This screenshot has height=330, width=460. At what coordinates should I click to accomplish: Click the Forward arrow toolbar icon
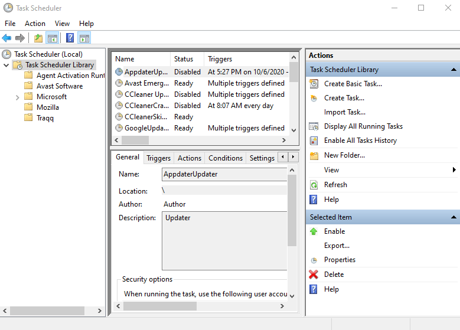pyautogui.click(x=20, y=38)
